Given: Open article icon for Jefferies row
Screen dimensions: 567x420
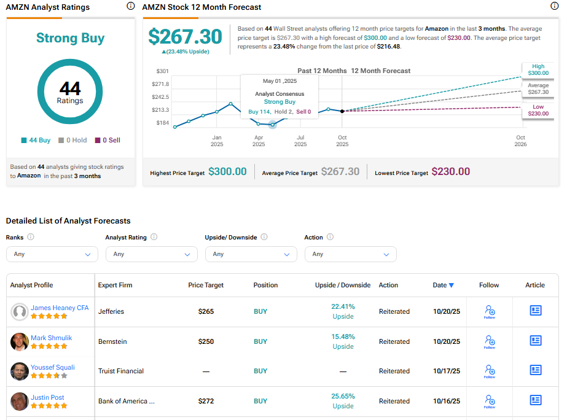Looking at the screenshot, I should pos(535,311).
